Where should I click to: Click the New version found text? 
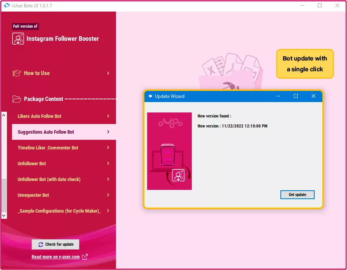point(214,116)
